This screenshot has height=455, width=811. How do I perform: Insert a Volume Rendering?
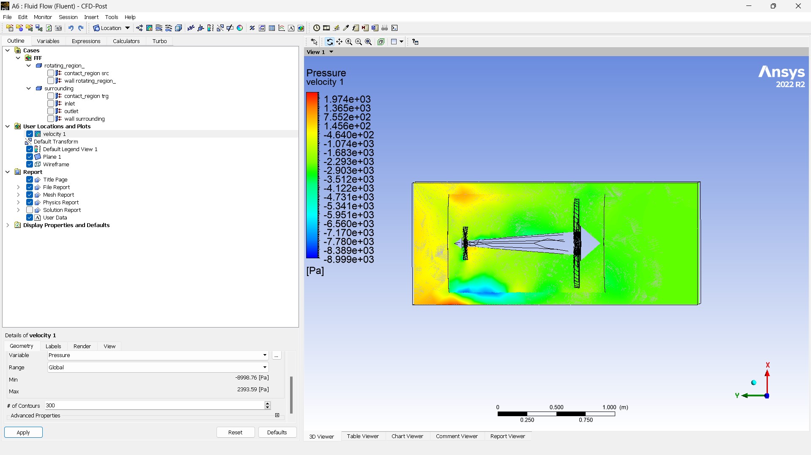point(178,28)
